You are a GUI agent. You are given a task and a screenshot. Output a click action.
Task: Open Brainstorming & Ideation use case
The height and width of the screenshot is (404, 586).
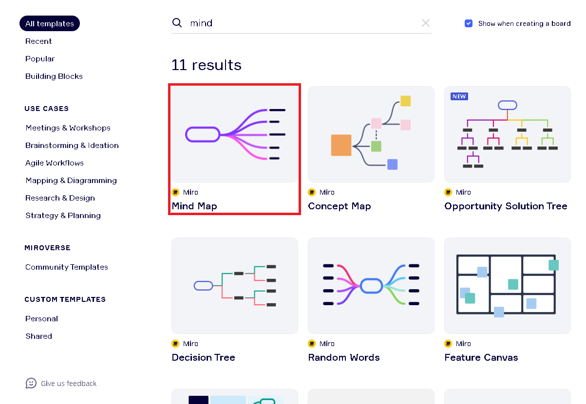coord(72,146)
